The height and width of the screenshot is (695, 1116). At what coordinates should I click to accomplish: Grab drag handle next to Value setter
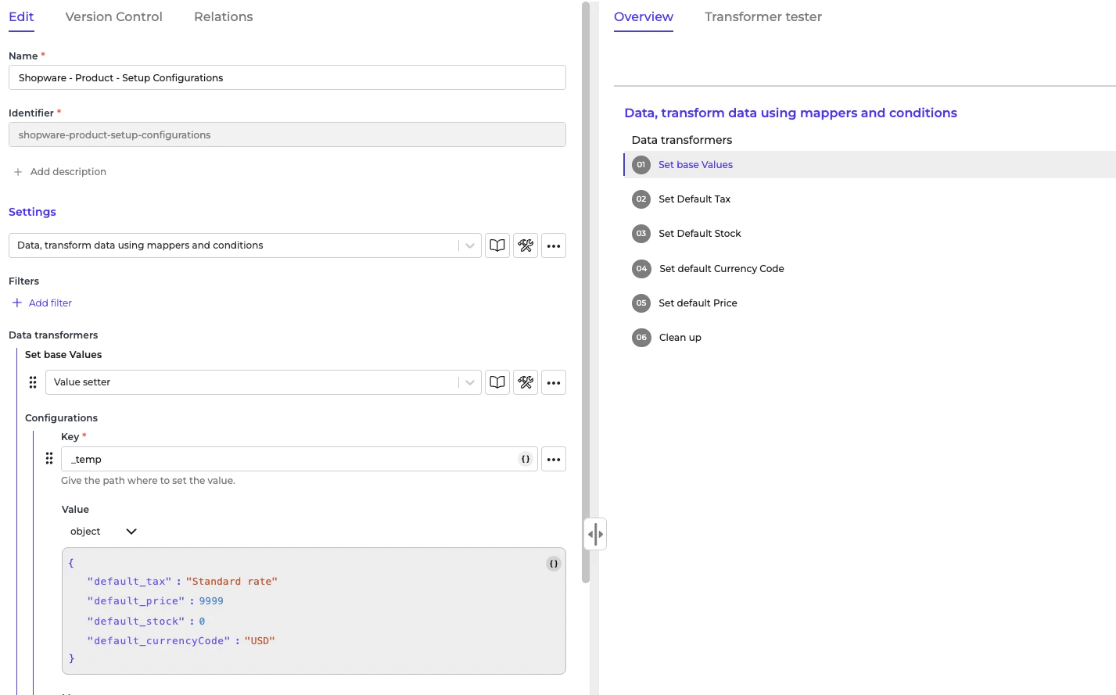click(x=33, y=382)
